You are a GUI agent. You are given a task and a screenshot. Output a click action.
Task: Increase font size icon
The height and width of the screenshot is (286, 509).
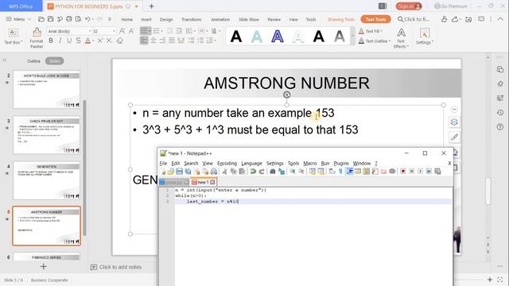coord(122,31)
